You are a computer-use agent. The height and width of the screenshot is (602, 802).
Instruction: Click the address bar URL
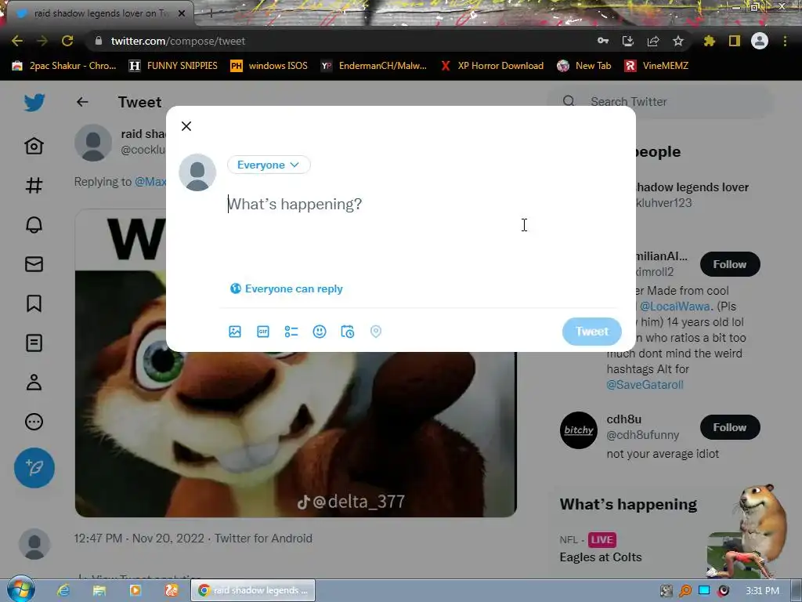pos(178,41)
